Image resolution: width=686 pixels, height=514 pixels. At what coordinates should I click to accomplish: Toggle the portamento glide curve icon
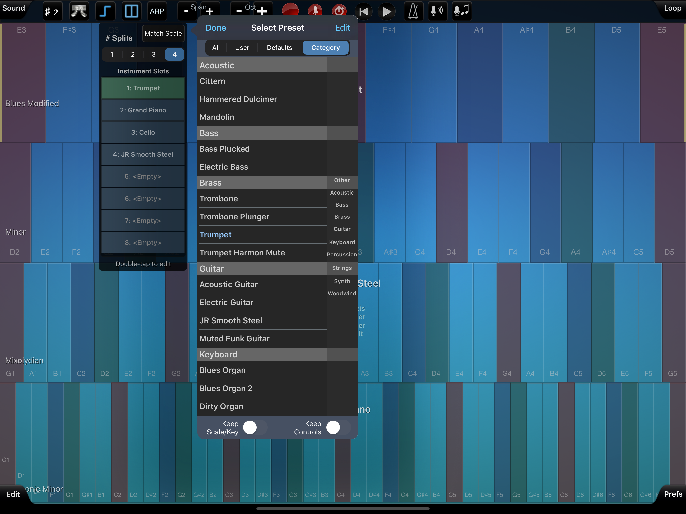[105, 11]
